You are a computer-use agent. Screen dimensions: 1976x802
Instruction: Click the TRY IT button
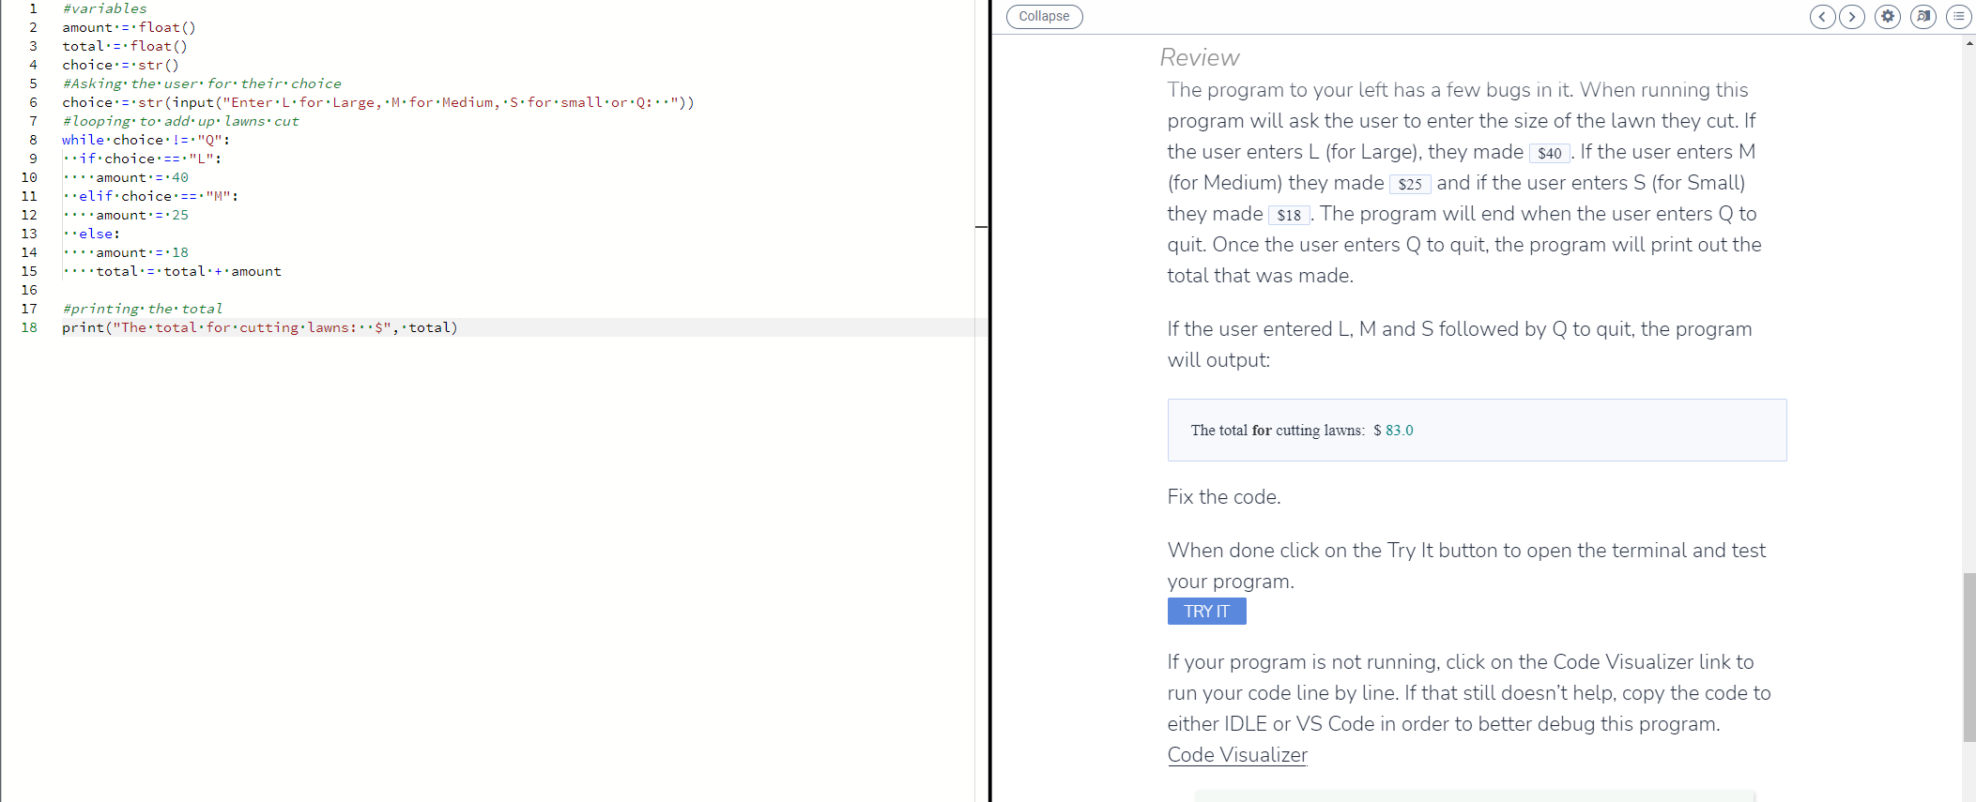pyautogui.click(x=1206, y=611)
